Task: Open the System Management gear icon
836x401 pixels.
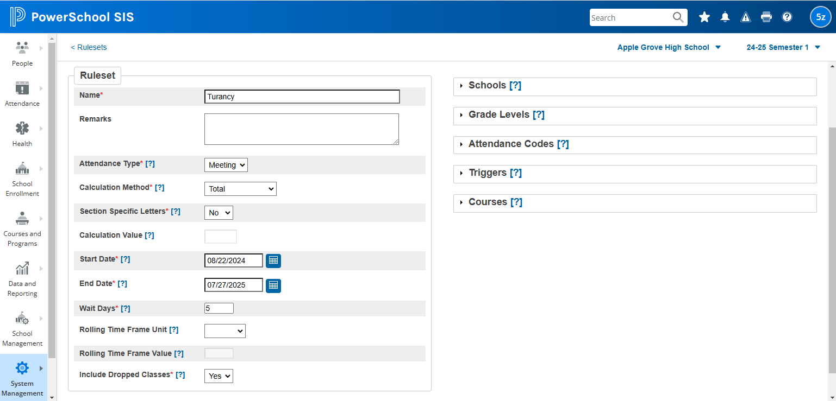Action: 22,368
